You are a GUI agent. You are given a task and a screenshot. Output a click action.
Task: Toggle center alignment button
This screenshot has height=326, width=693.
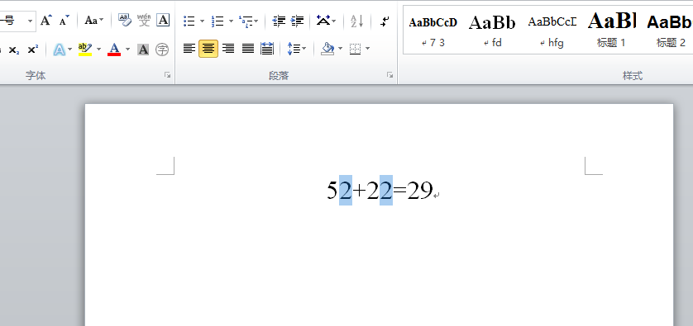tap(208, 49)
